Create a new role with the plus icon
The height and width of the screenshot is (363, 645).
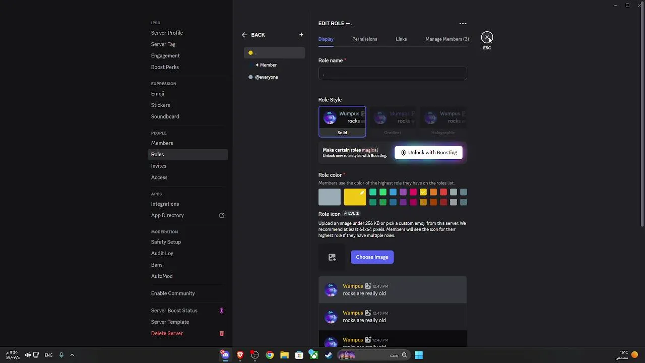(301, 35)
